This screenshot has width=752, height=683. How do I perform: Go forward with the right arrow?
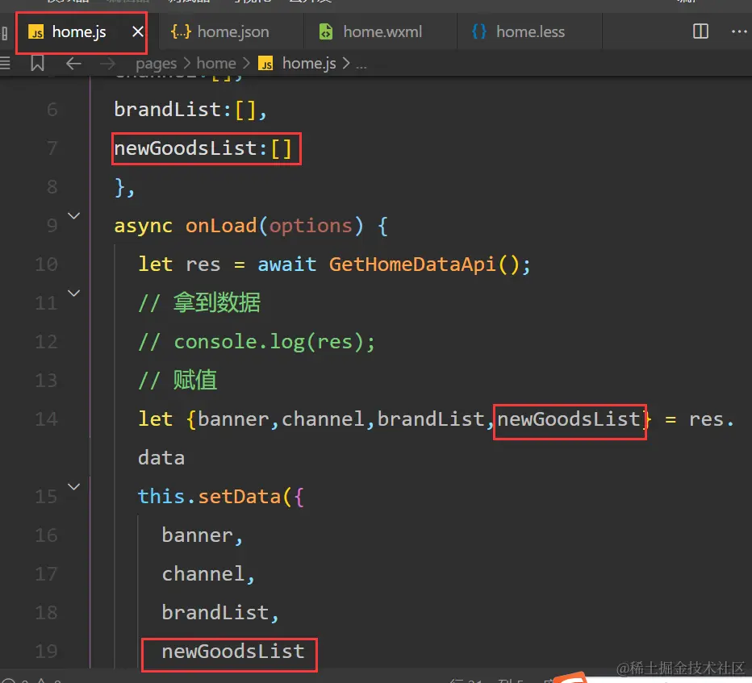click(x=107, y=63)
